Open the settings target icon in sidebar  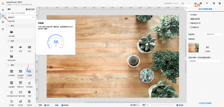click(3, 29)
